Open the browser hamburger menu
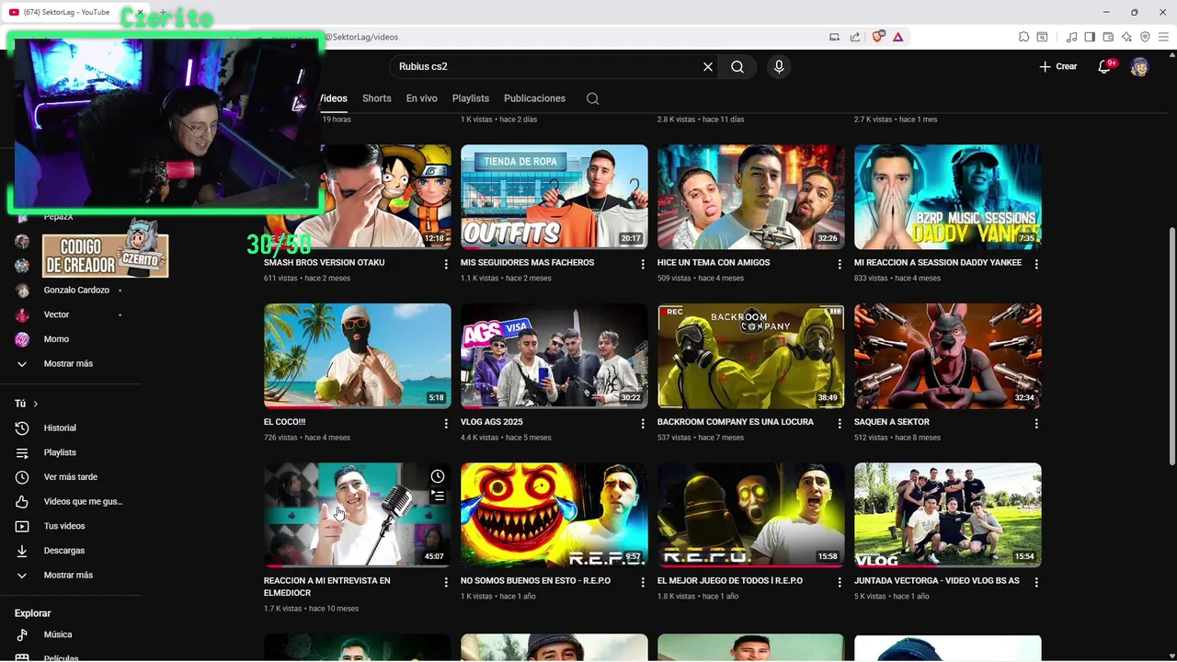The image size is (1177, 662). click(x=1163, y=37)
